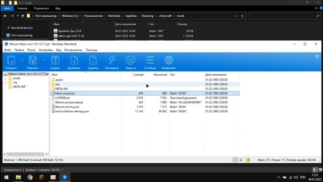Click the Create (Создать) archive icon

[x=55, y=62]
